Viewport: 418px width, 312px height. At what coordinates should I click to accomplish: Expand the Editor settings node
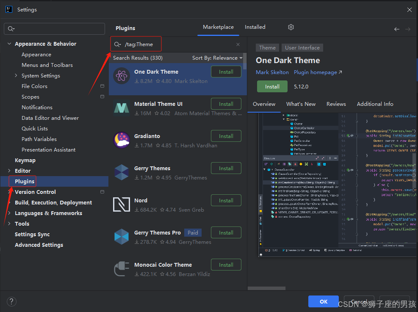click(x=9, y=171)
